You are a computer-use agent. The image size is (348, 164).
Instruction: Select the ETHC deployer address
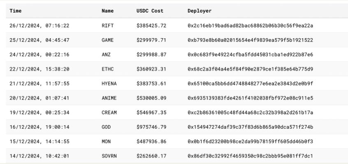(251, 69)
